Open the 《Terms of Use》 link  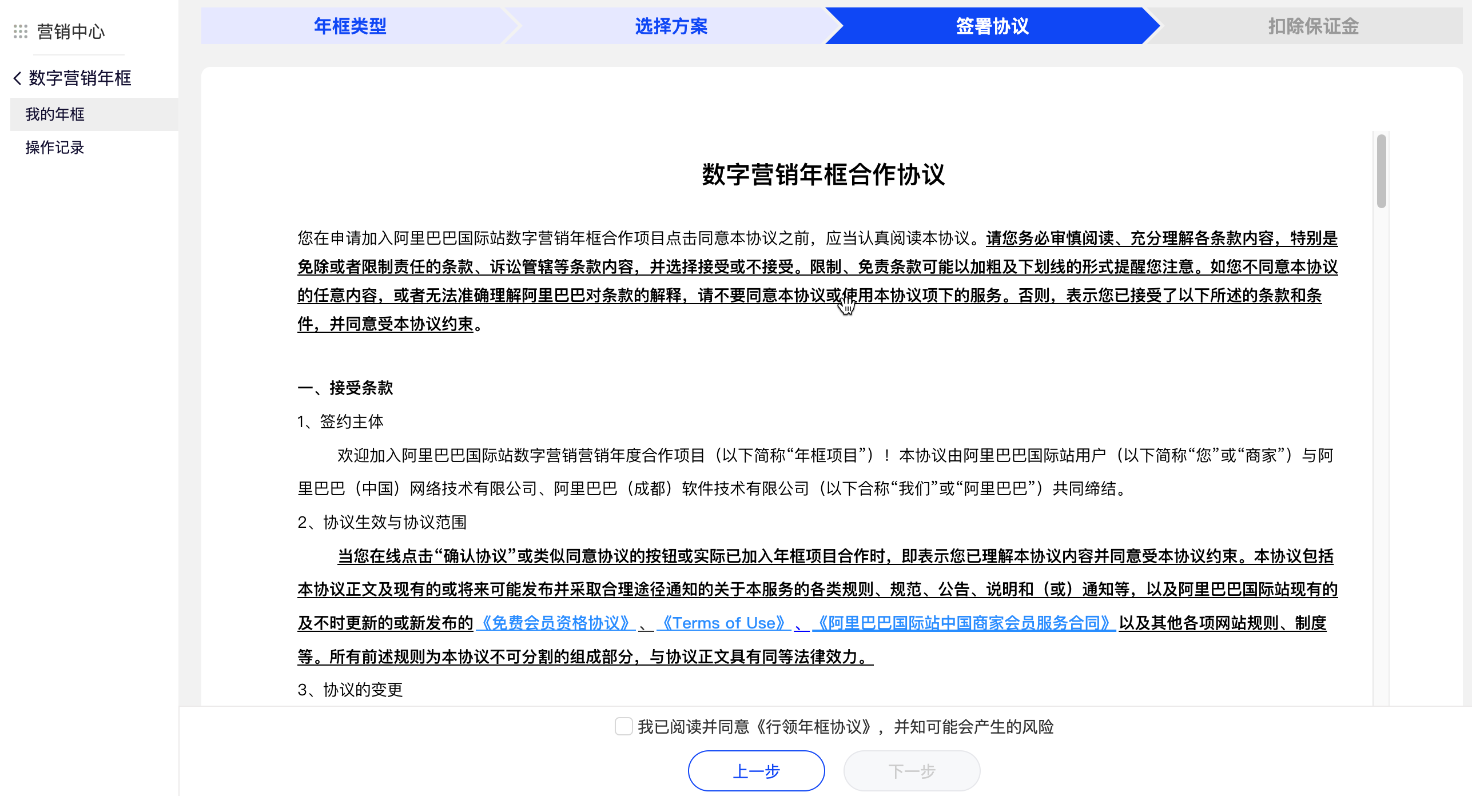click(x=724, y=623)
